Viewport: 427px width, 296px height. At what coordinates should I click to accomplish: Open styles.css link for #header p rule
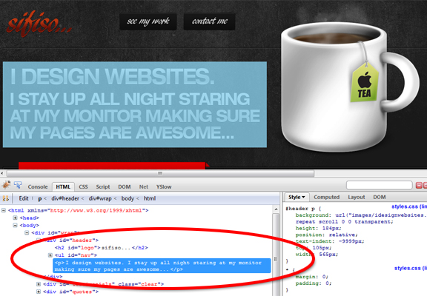coord(409,206)
